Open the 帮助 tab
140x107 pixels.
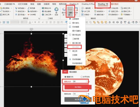[54, 4]
